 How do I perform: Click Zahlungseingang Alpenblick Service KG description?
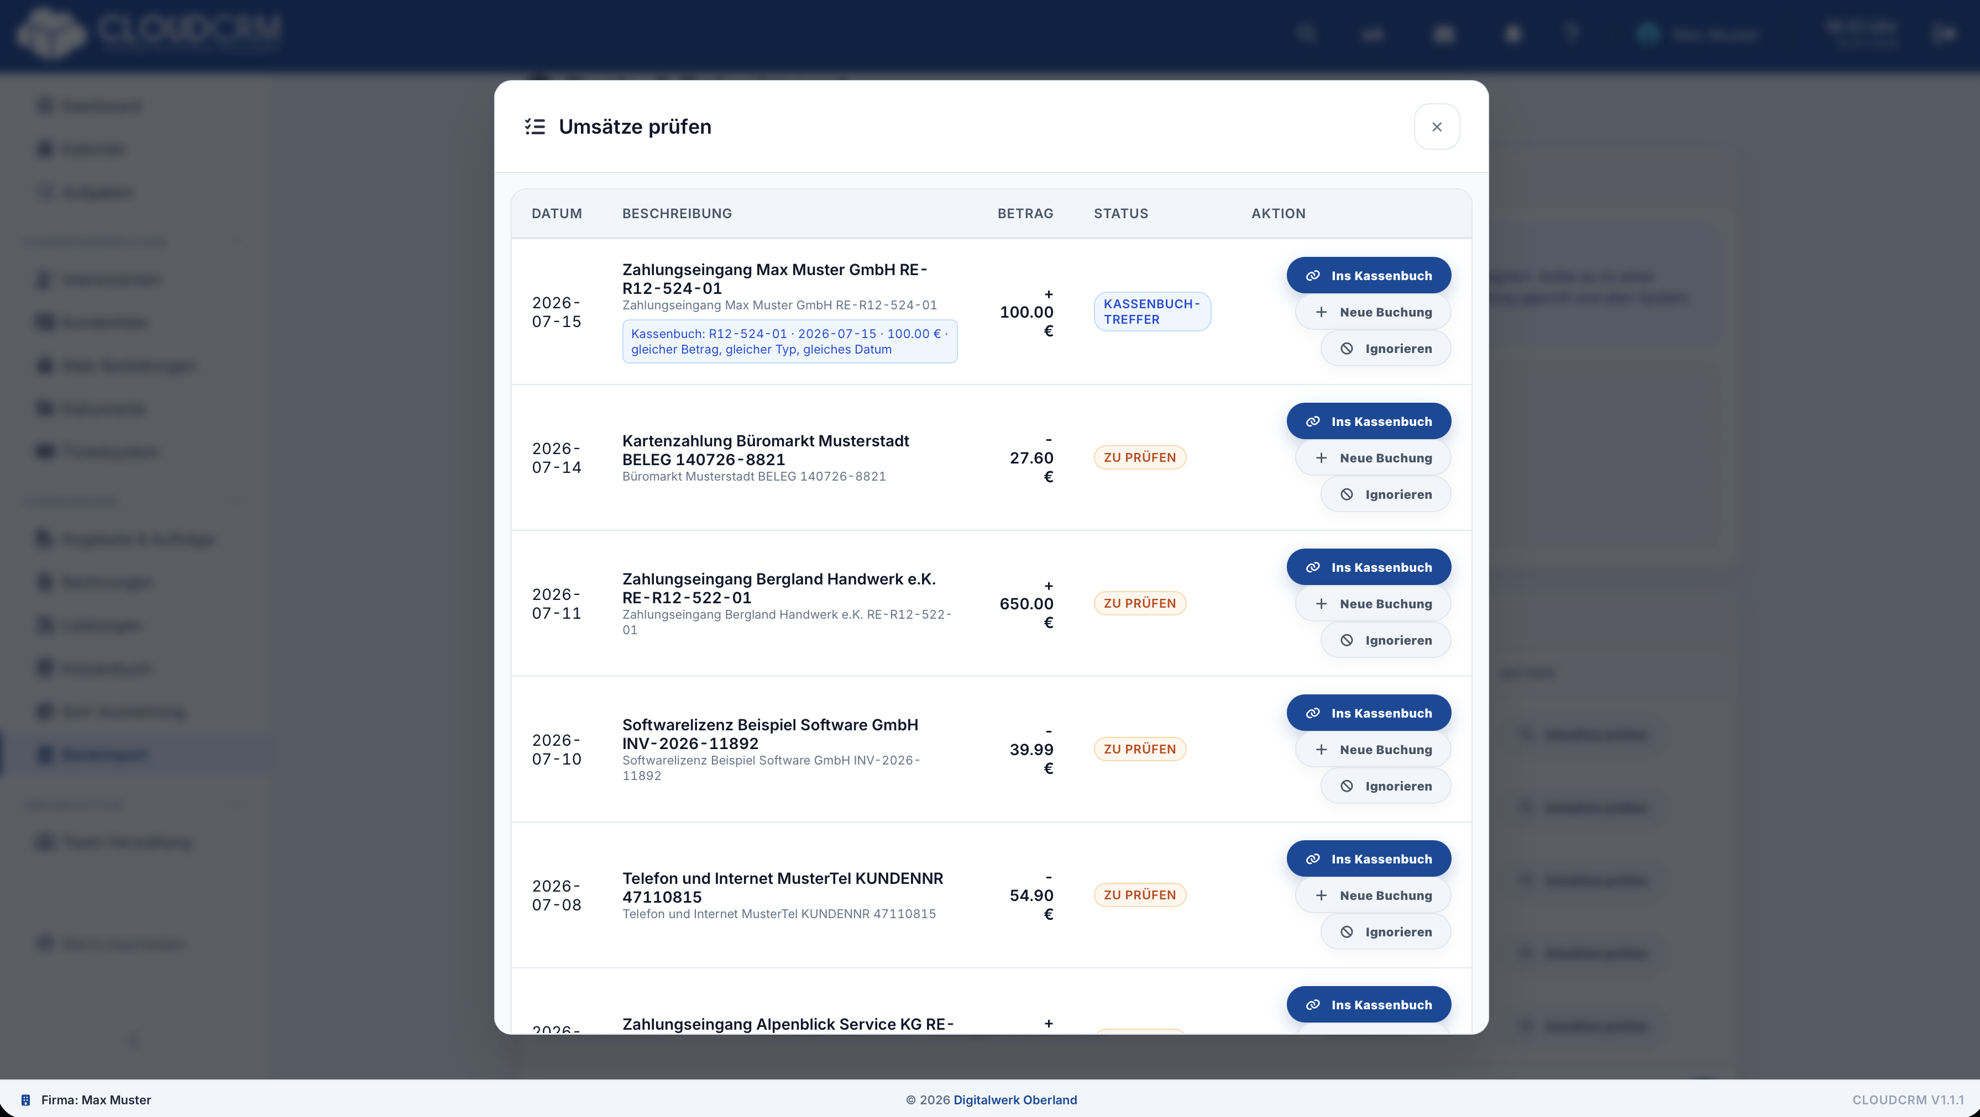[788, 1024]
